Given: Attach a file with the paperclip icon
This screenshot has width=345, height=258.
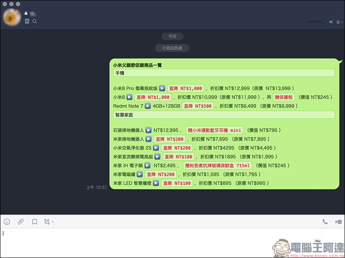Looking at the screenshot, I should point(21,222).
